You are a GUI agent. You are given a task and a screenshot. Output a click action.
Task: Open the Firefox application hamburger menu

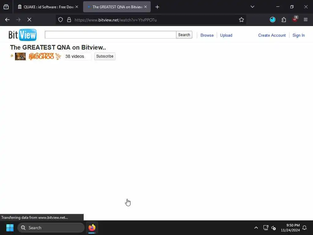[306, 20]
